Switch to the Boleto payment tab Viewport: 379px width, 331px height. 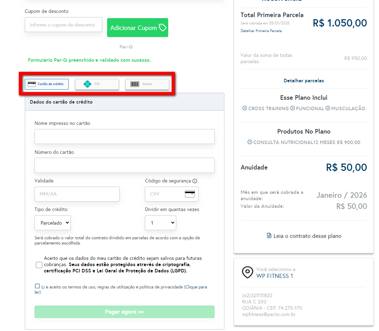coord(147,84)
